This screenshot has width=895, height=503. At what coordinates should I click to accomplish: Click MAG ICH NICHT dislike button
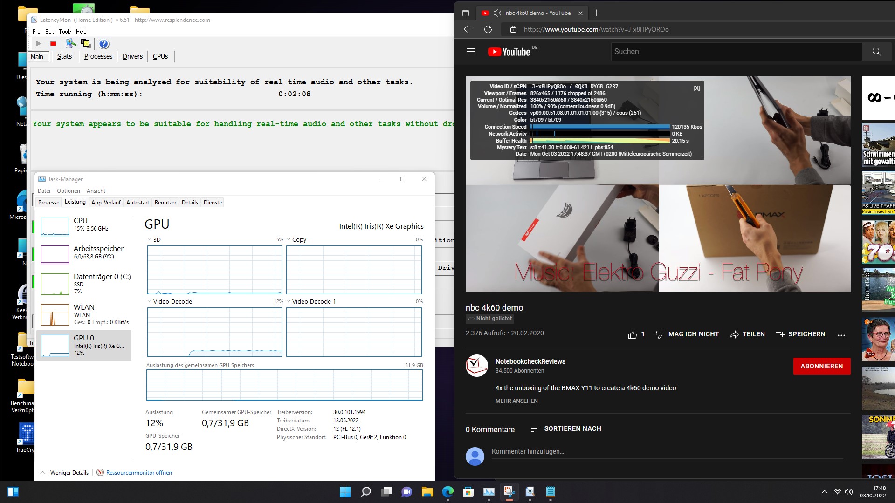coord(687,334)
